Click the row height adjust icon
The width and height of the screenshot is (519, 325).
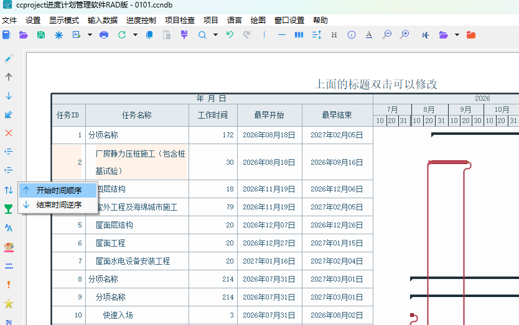317,35
